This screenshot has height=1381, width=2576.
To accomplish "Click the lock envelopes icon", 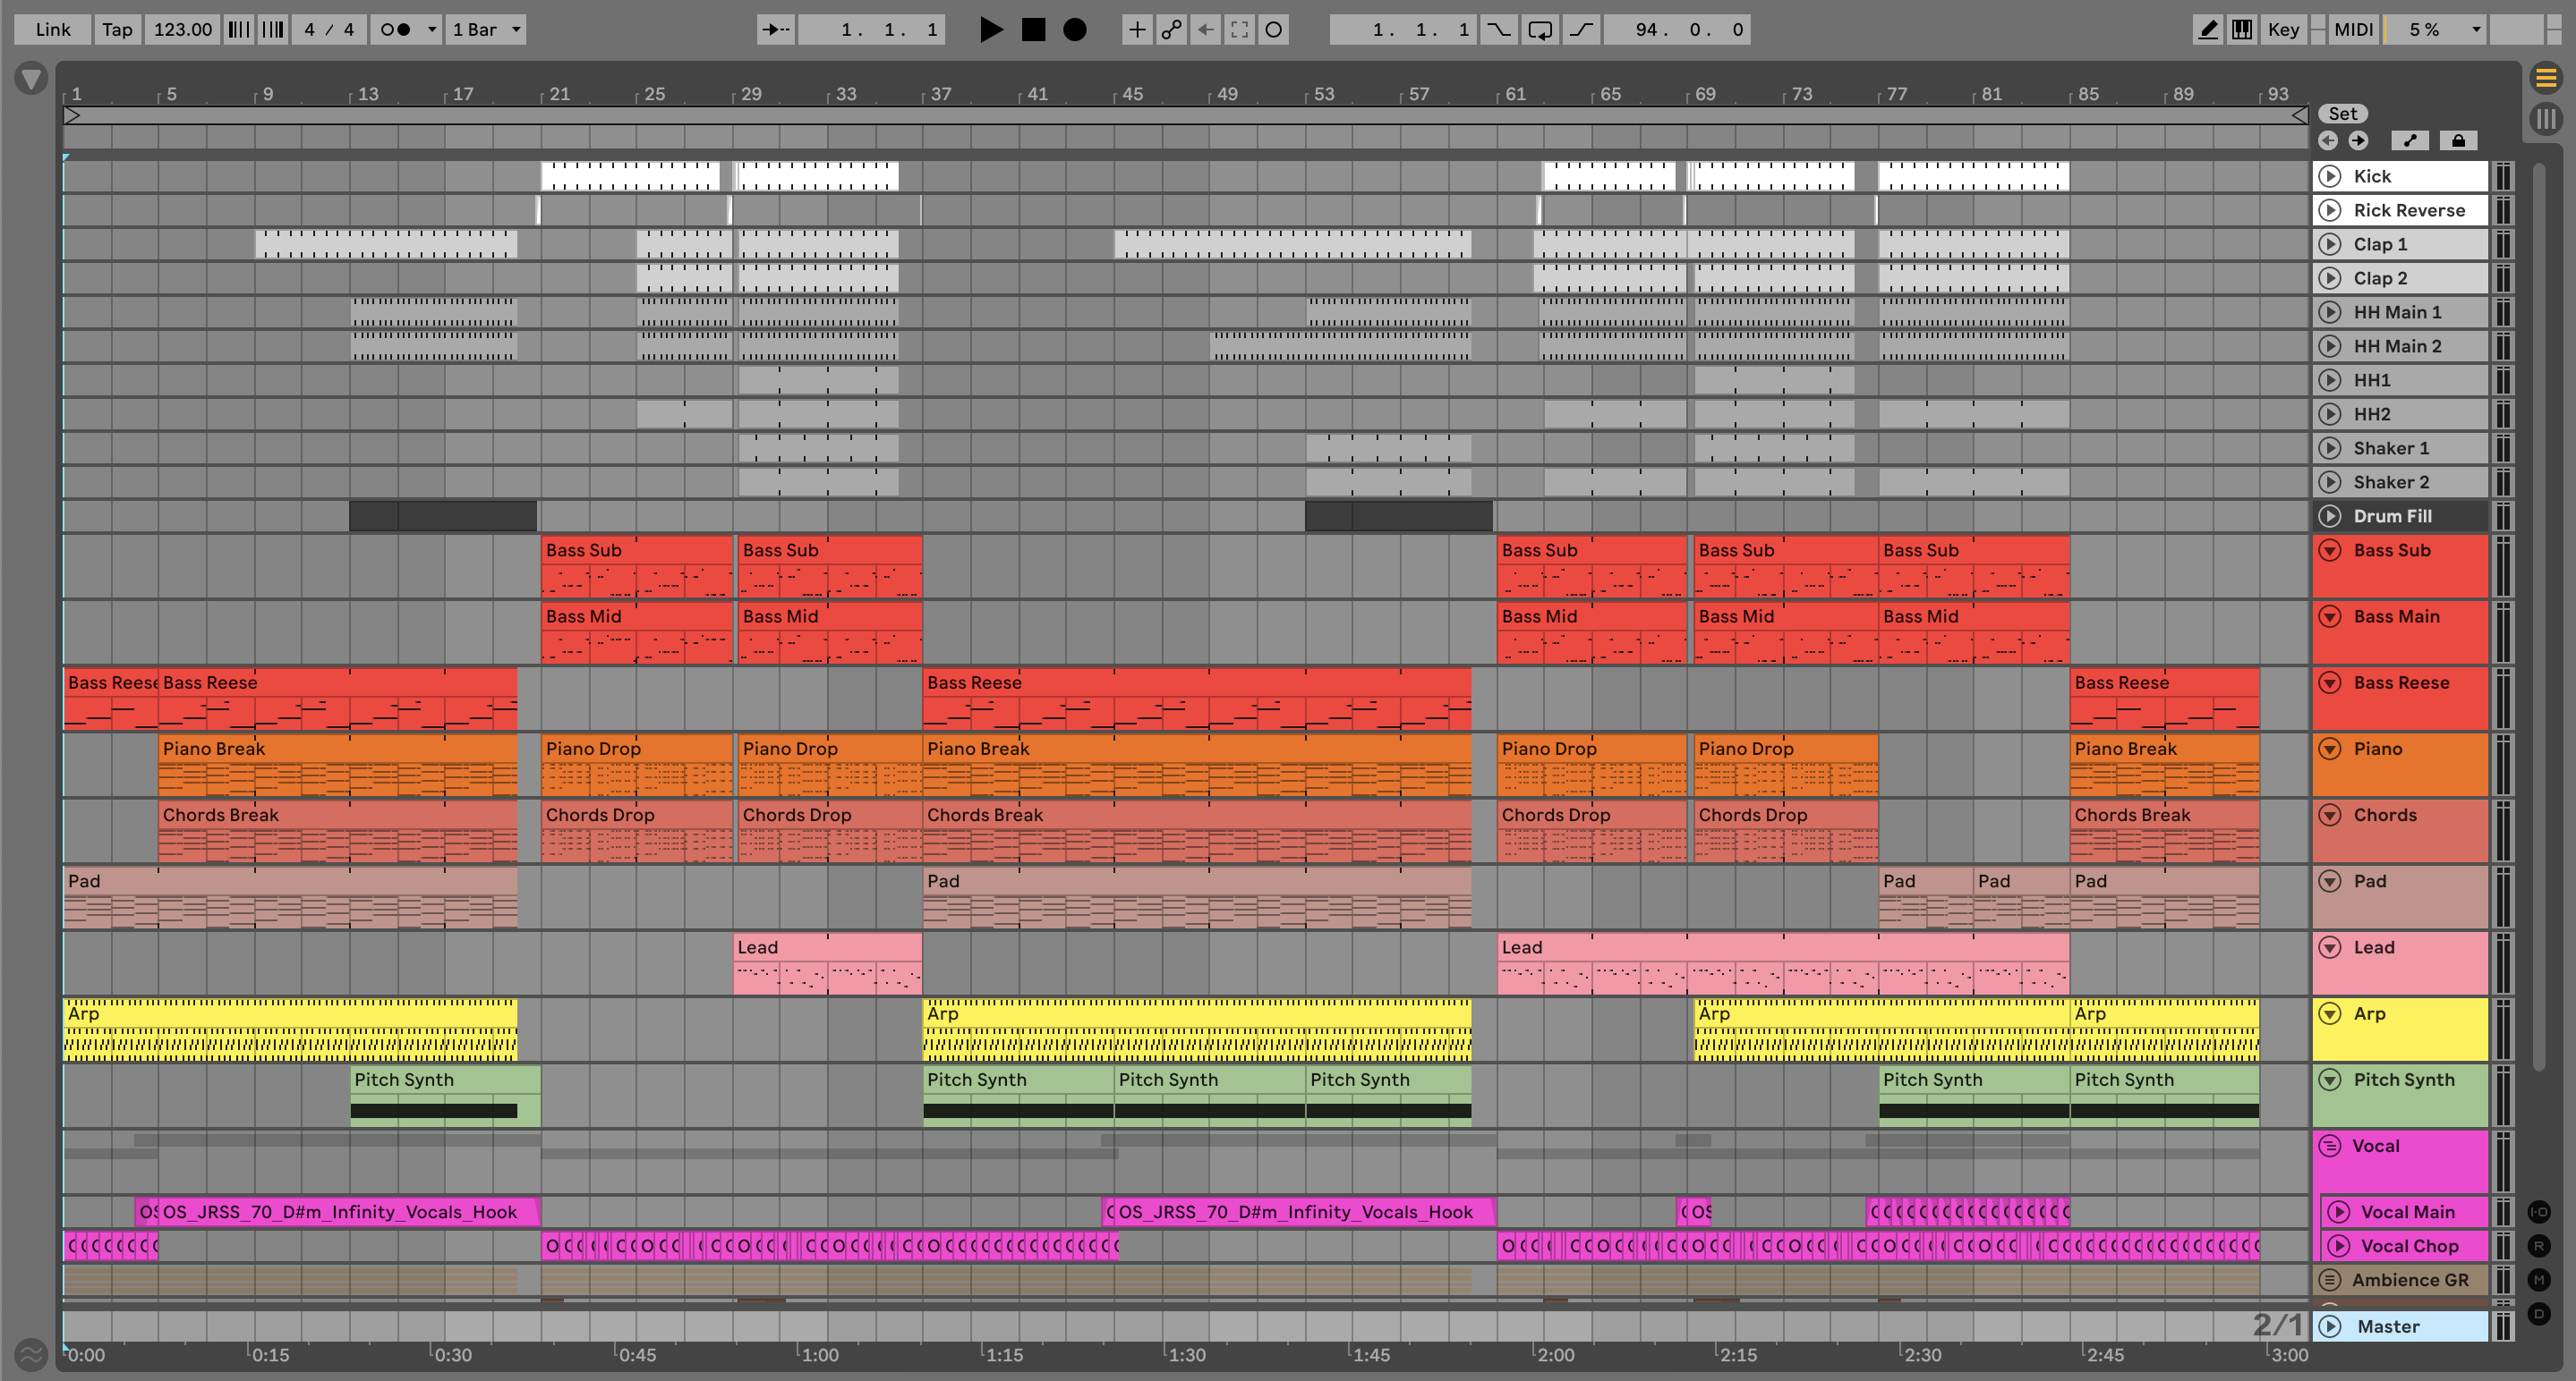I will click(x=2458, y=141).
